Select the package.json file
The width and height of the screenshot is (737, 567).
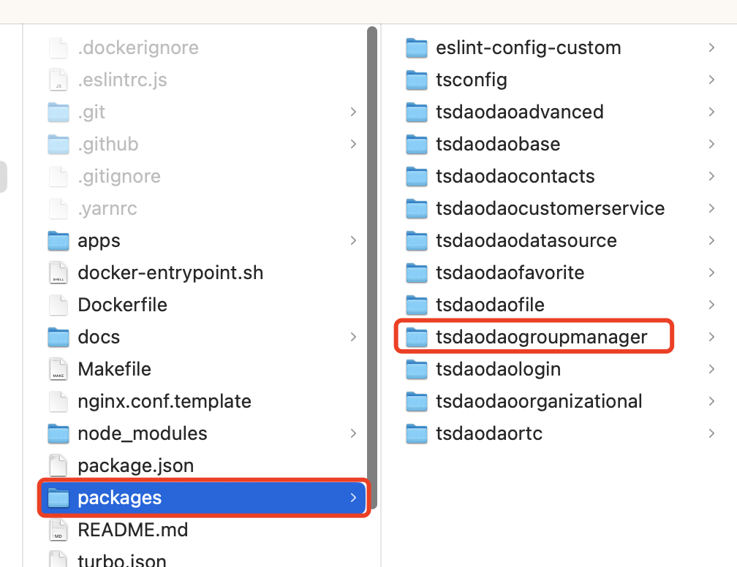pos(135,466)
